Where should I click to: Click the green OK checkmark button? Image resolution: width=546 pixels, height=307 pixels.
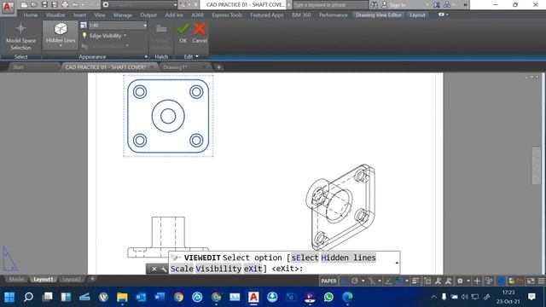click(183, 33)
